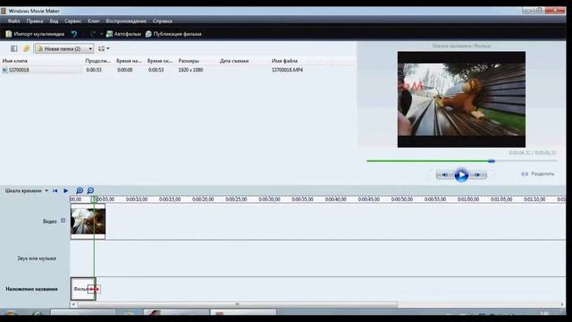This screenshot has width=572, height=322.
Task: Click the Разделить split button
Action: [538, 174]
